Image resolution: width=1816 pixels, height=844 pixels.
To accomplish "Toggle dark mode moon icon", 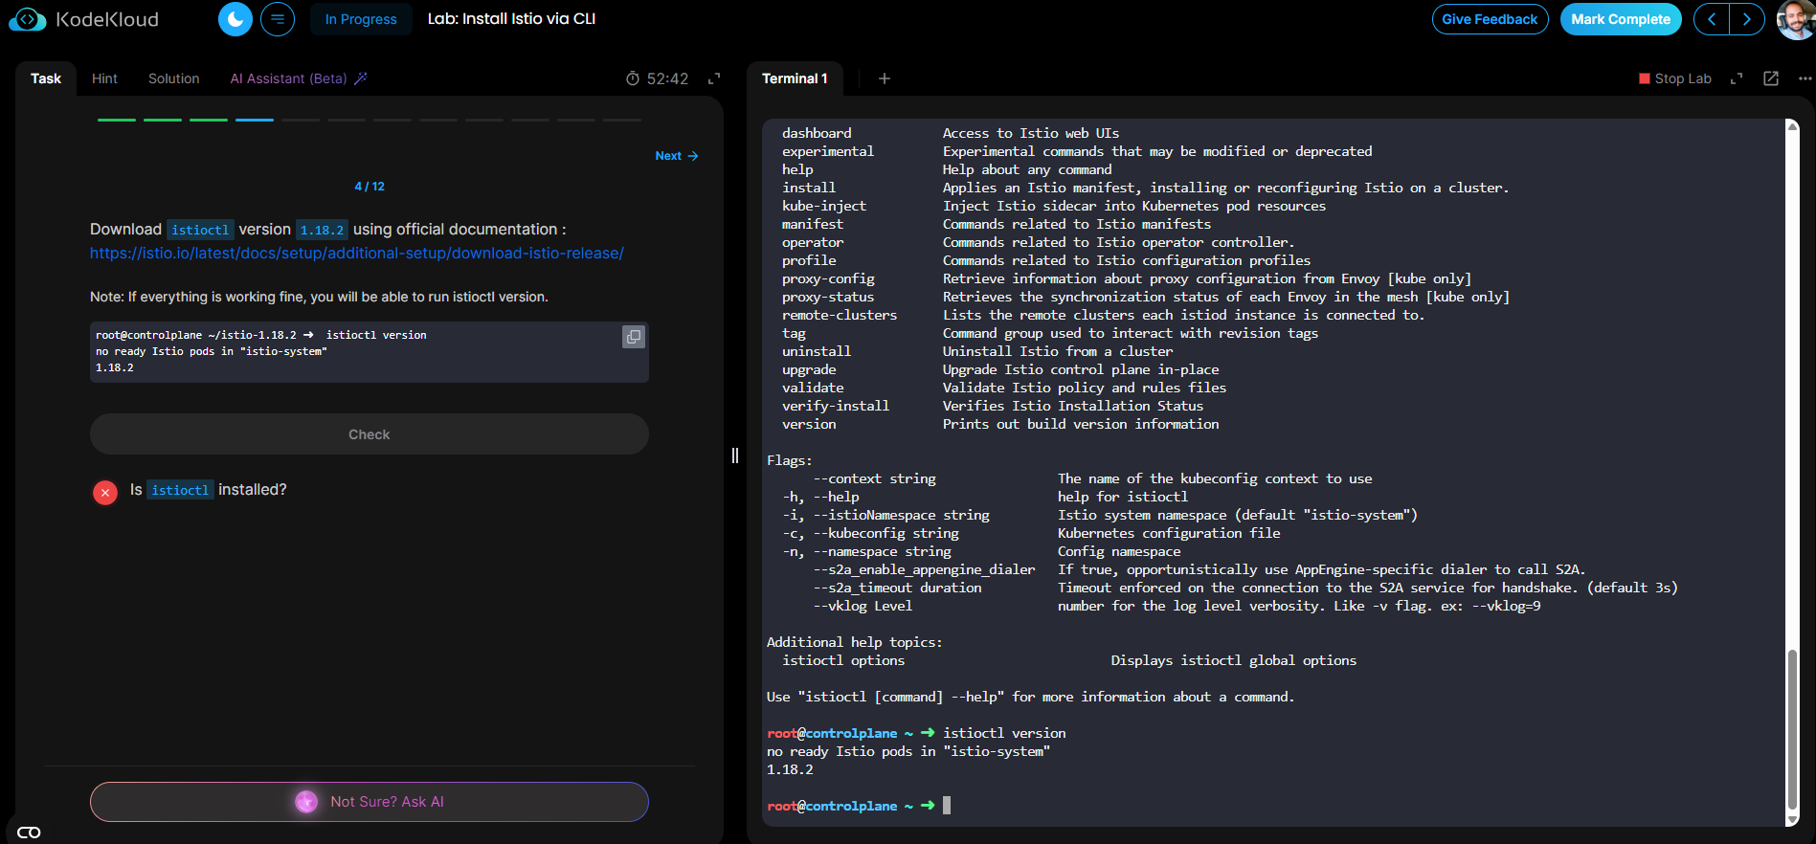I will pos(235,19).
